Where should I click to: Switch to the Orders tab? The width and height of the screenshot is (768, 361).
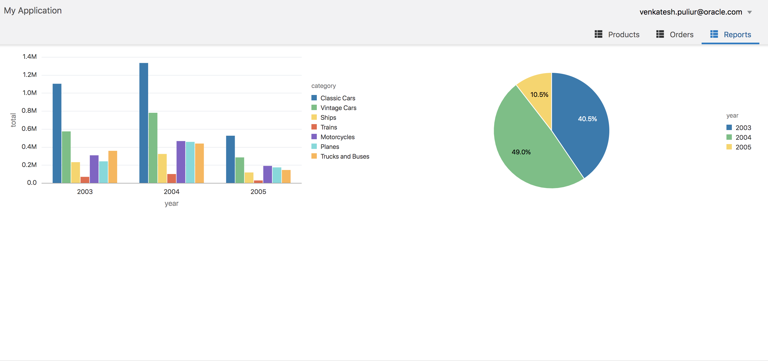[x=675, y=34]
